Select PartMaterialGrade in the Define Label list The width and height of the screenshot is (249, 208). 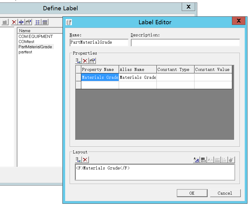coord(35,47)
